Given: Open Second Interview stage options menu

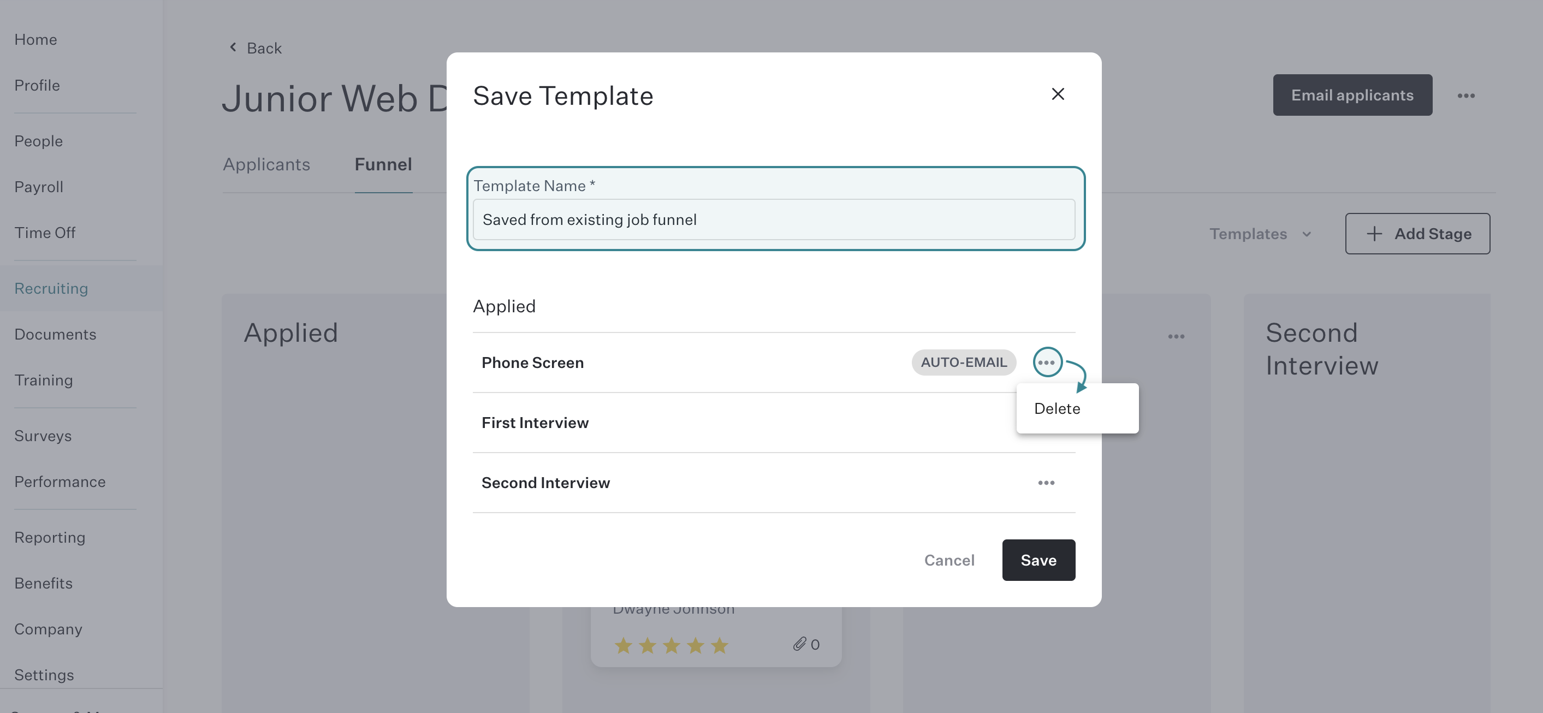Looking at the screenshot, I should click(1046, 483).
